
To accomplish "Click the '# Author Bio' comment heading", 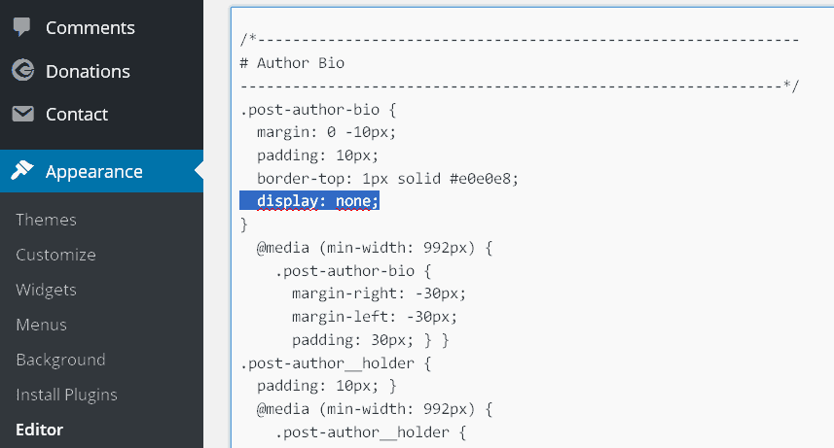I will (292, 62).
